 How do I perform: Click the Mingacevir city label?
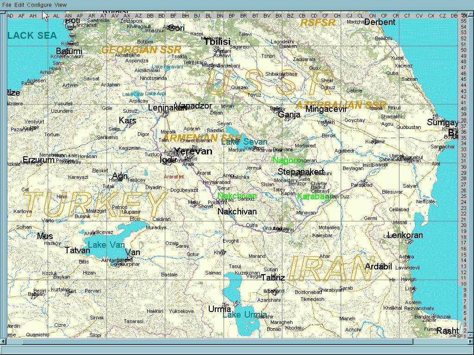(x=326, y=109)
